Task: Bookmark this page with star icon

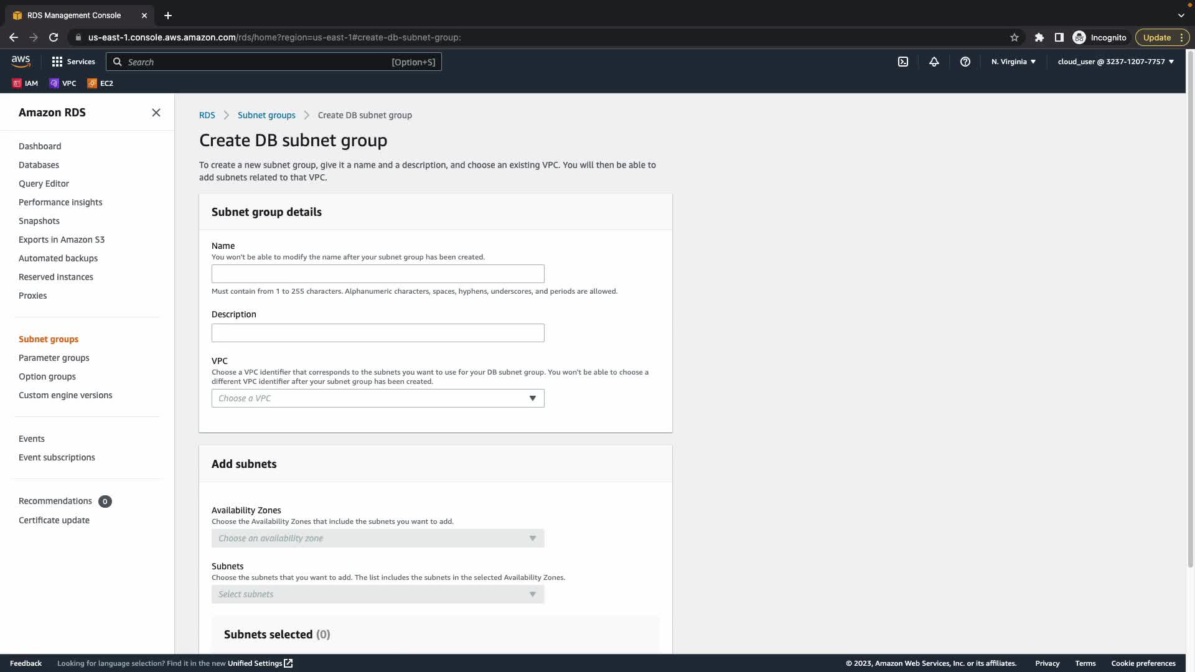Action: [x=1015, y=37]
